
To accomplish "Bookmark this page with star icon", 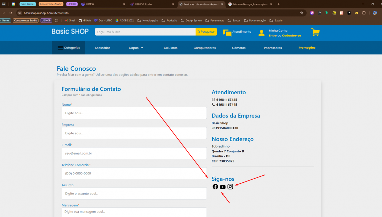I will tap(301, 13).
